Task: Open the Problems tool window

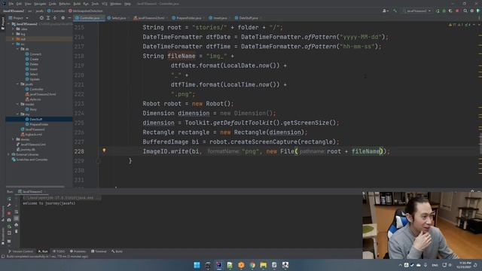Action: click(78, 251)
